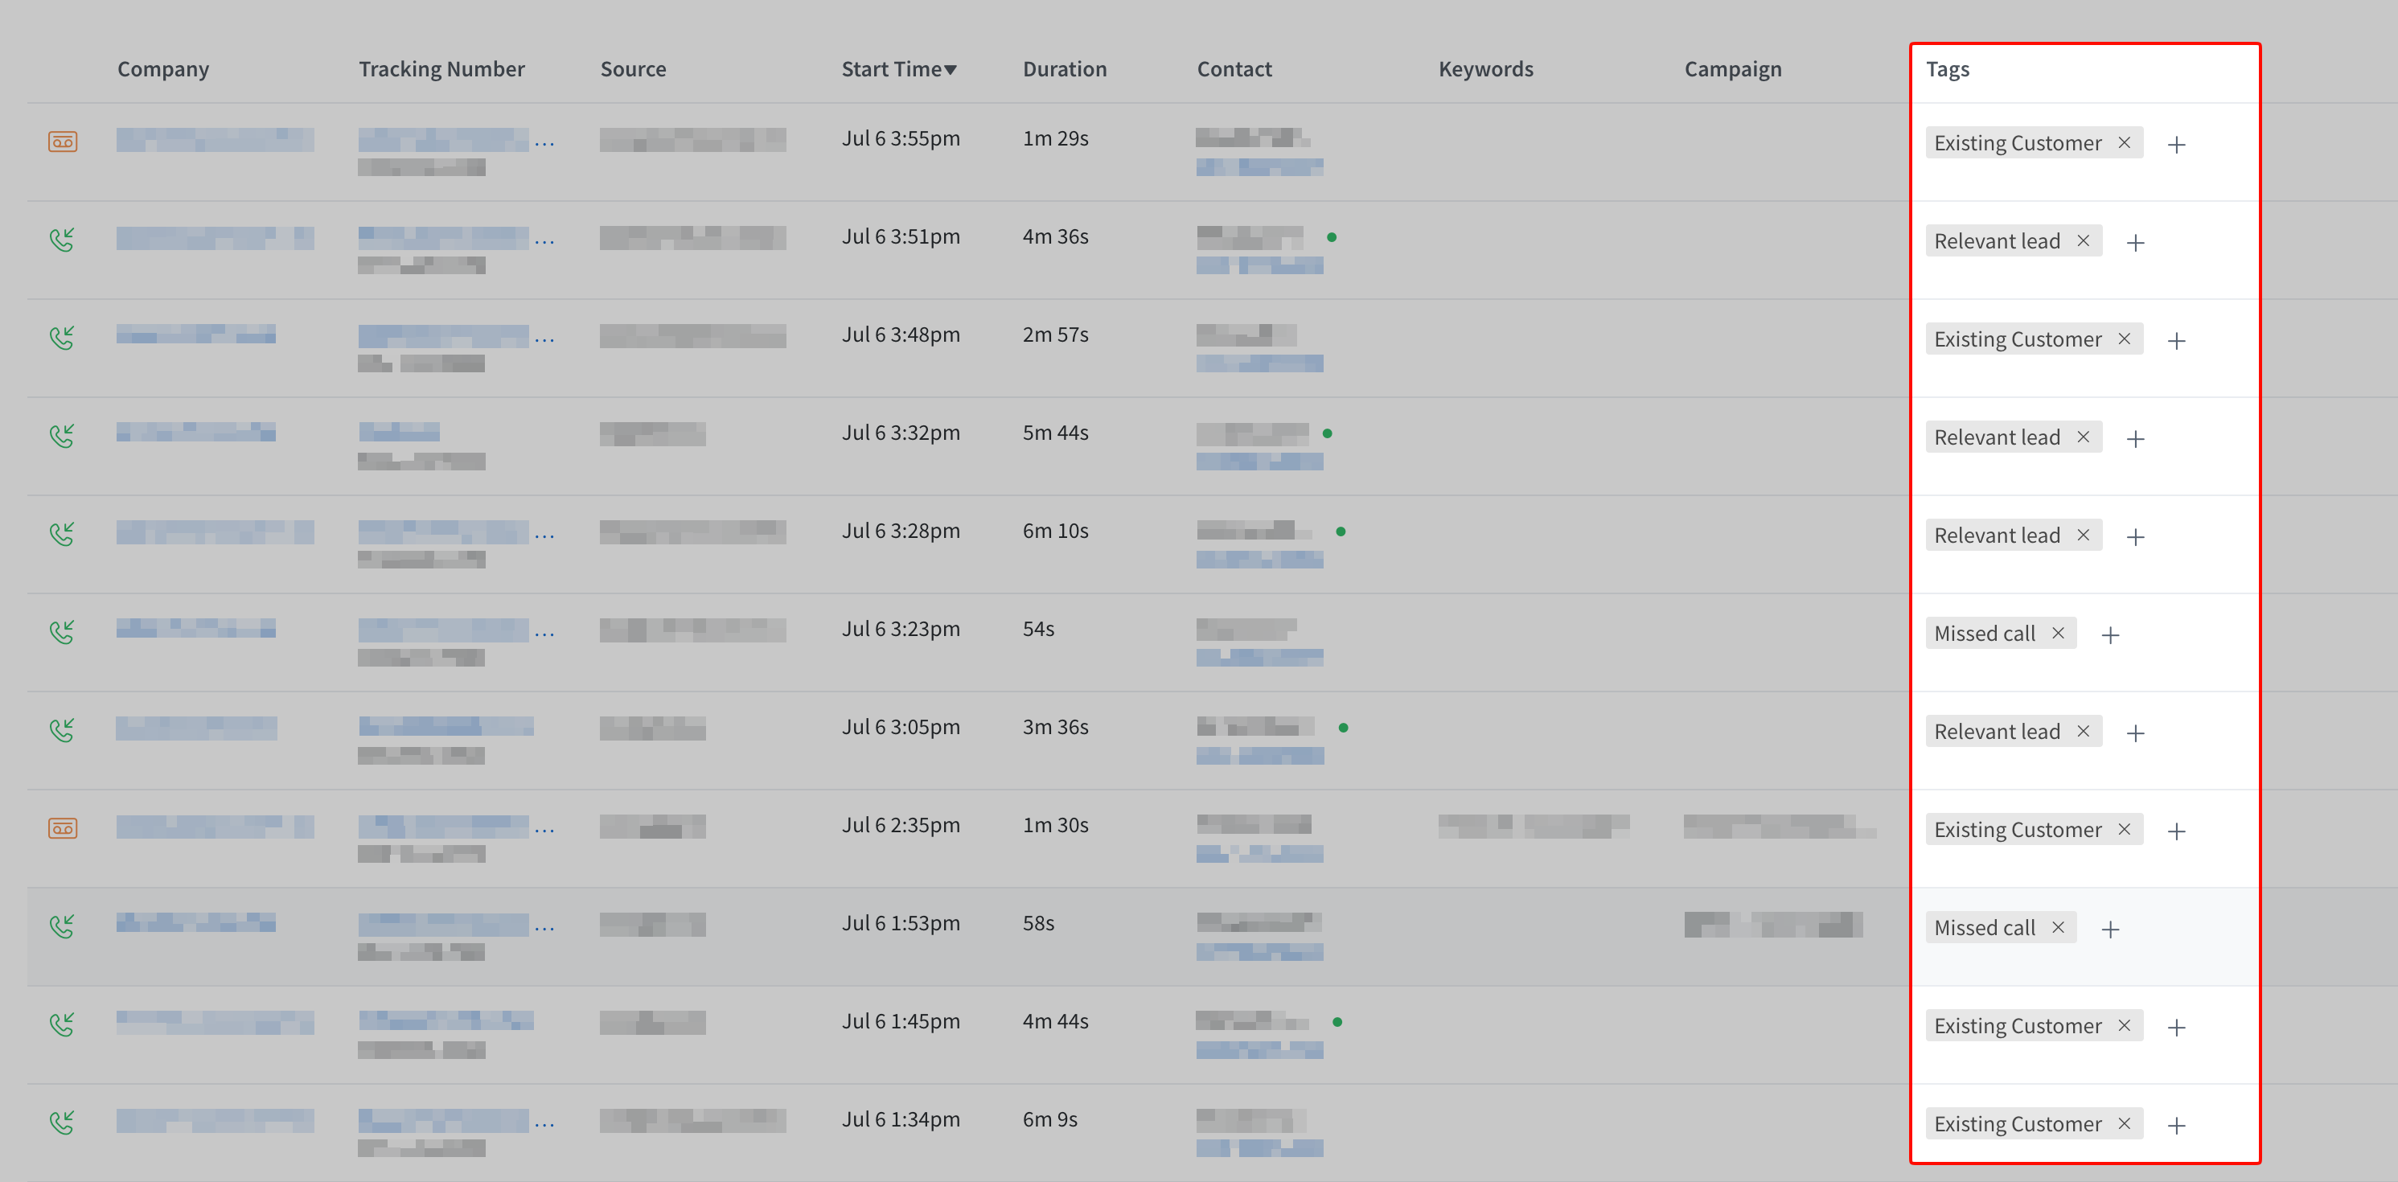Screen dimensions: 2398x1182
Task: Remove Existing Customer tag on 2:35pm call
Action: [2125, 829]
